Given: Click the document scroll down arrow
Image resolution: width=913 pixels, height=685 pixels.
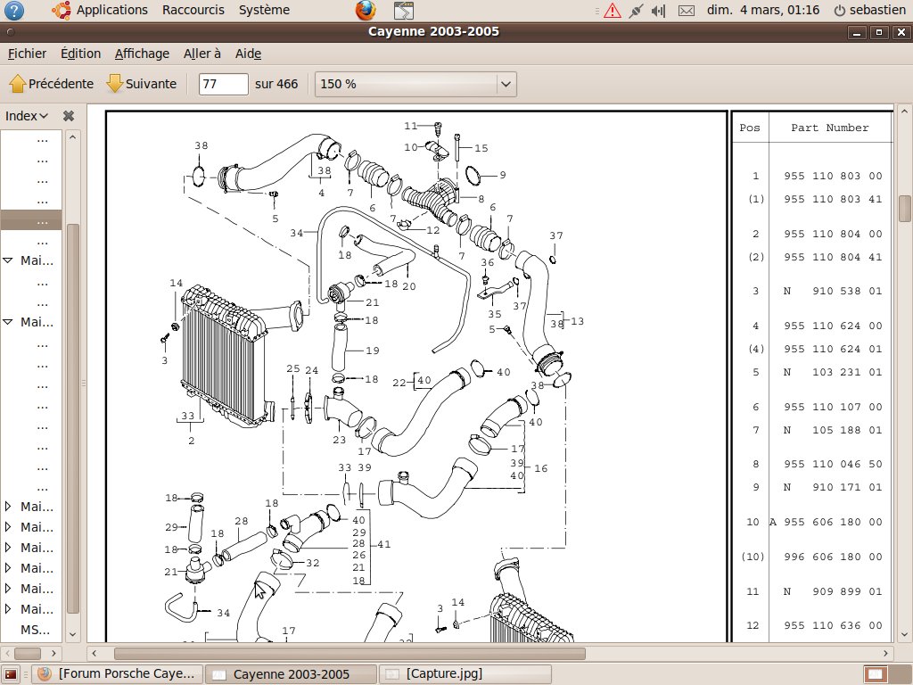Looking at the screenshot, I should (904, 634).
